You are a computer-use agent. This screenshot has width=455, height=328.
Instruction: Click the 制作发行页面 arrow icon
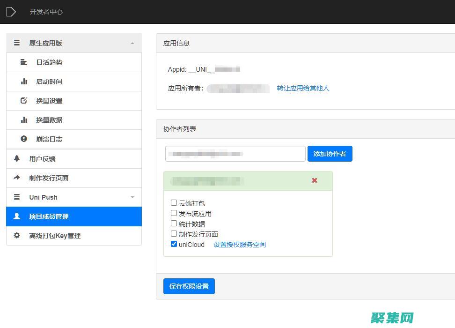(x=17, y=178)
